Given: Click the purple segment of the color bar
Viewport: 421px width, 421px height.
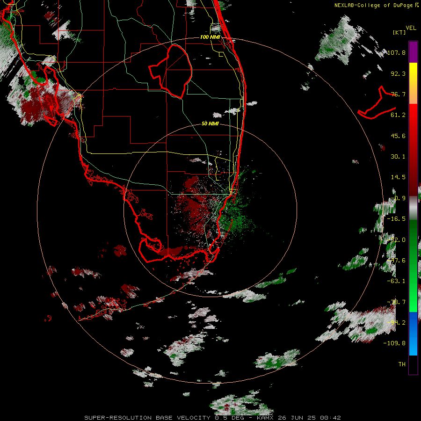Looking at the screenshot, I should click(x=413, y=52).
